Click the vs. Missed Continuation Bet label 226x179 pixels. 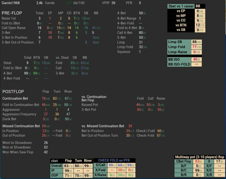point(103,126)
